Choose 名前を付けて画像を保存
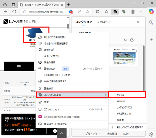Image resolution: width=156 pixels, height=138 pixels. 72,43
